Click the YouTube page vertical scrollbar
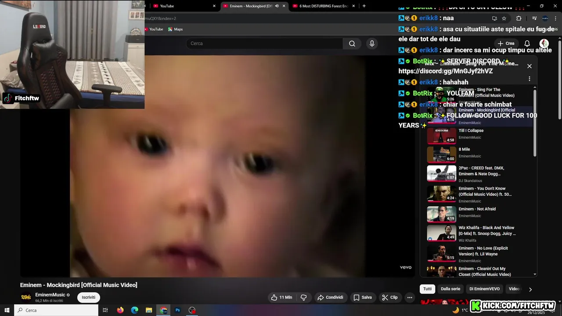 [x=560, y=79]
